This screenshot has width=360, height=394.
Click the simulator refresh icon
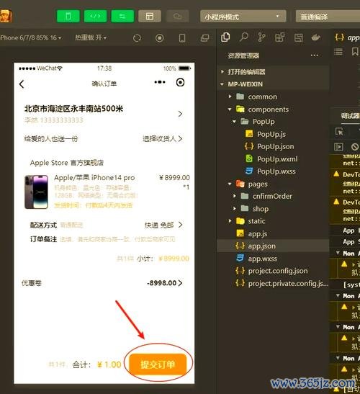pos(137,38)
